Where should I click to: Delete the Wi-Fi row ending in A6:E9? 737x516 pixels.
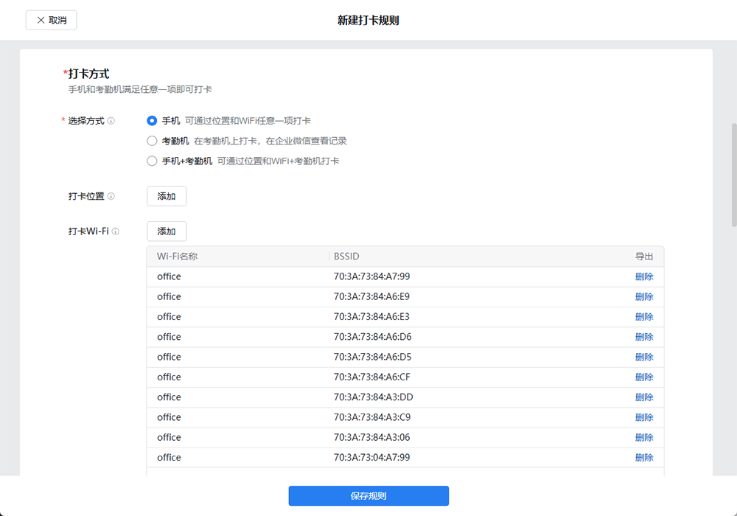pos(644,296)
